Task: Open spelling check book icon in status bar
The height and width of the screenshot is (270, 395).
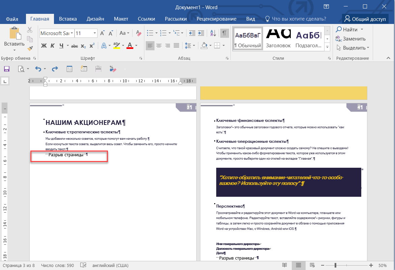Action: pyautogui.click(x=83, y=265)
